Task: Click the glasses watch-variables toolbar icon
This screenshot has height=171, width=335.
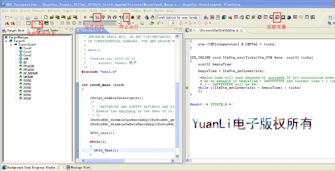Action: (x=277, y=17)
